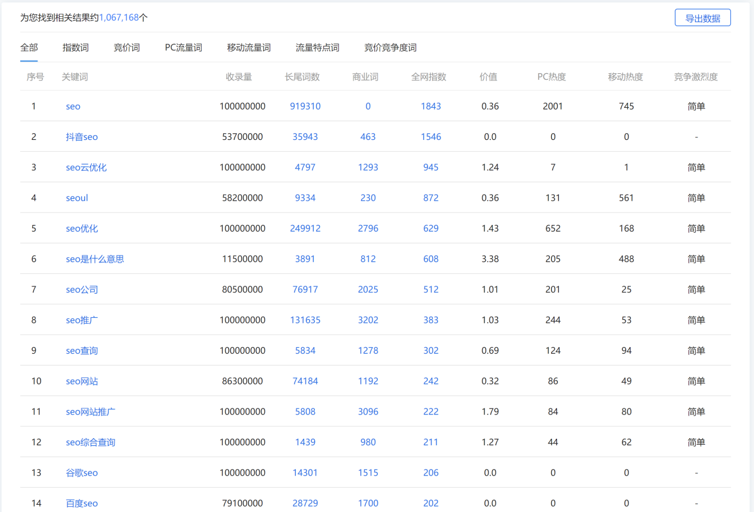This screenshot has width=754, height=512.
Task: Select 收录量 cell 53700000
Action: click(x=242, y=137)
